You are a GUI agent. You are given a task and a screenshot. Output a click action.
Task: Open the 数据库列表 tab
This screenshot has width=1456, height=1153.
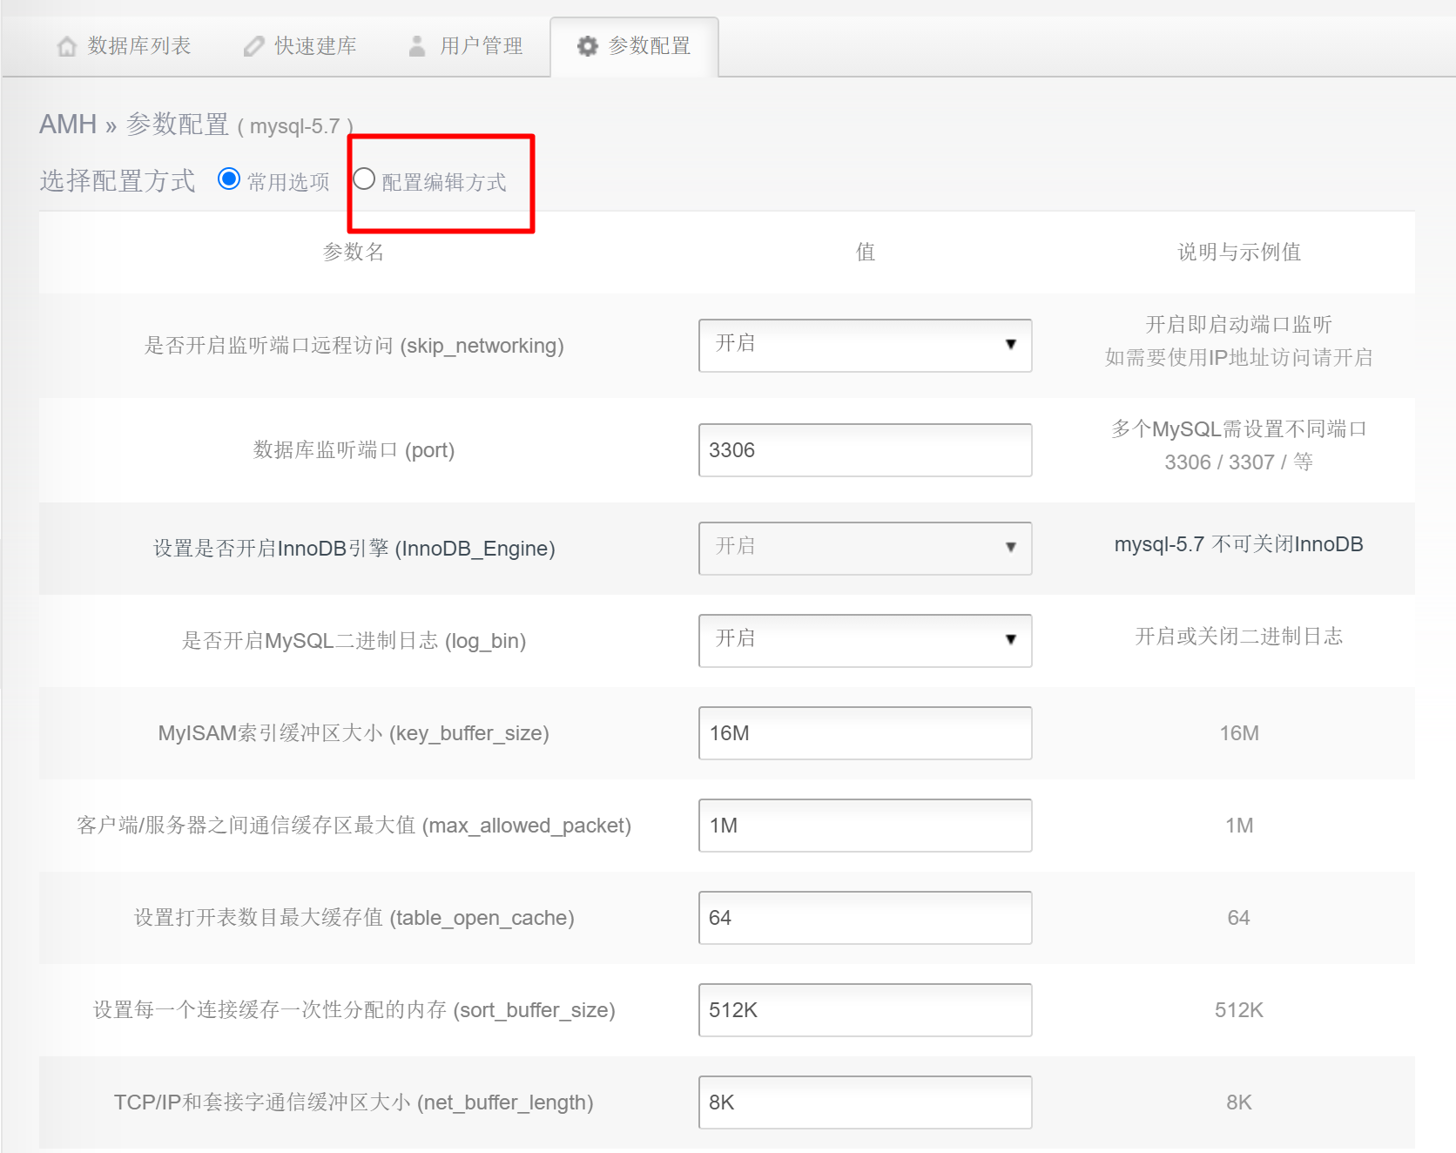point(138,46)
